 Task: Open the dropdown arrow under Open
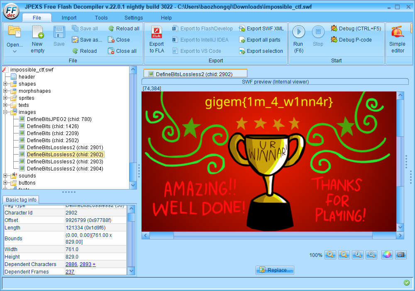[x=15, y=51]
